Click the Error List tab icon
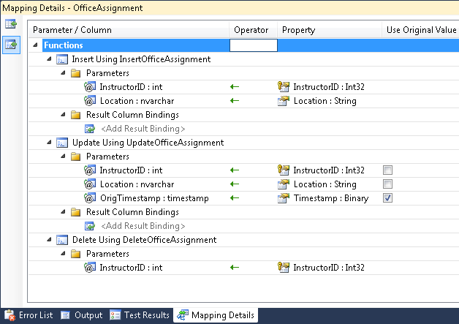 pyautogui.click(x=10, y=315)
